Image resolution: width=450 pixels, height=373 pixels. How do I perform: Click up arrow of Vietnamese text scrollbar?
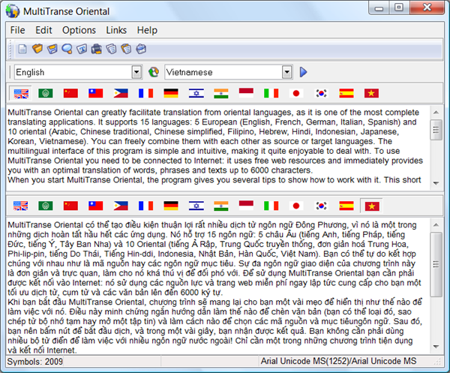click(436, 225)
